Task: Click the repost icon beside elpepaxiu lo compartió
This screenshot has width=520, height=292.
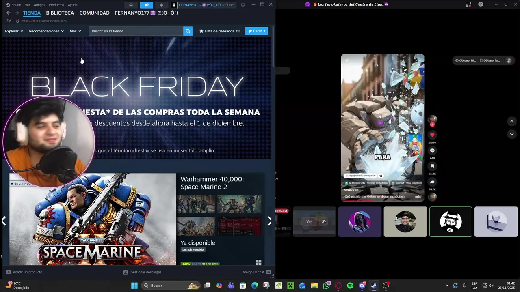Action: pyautogui.click(x=381, y=176)
